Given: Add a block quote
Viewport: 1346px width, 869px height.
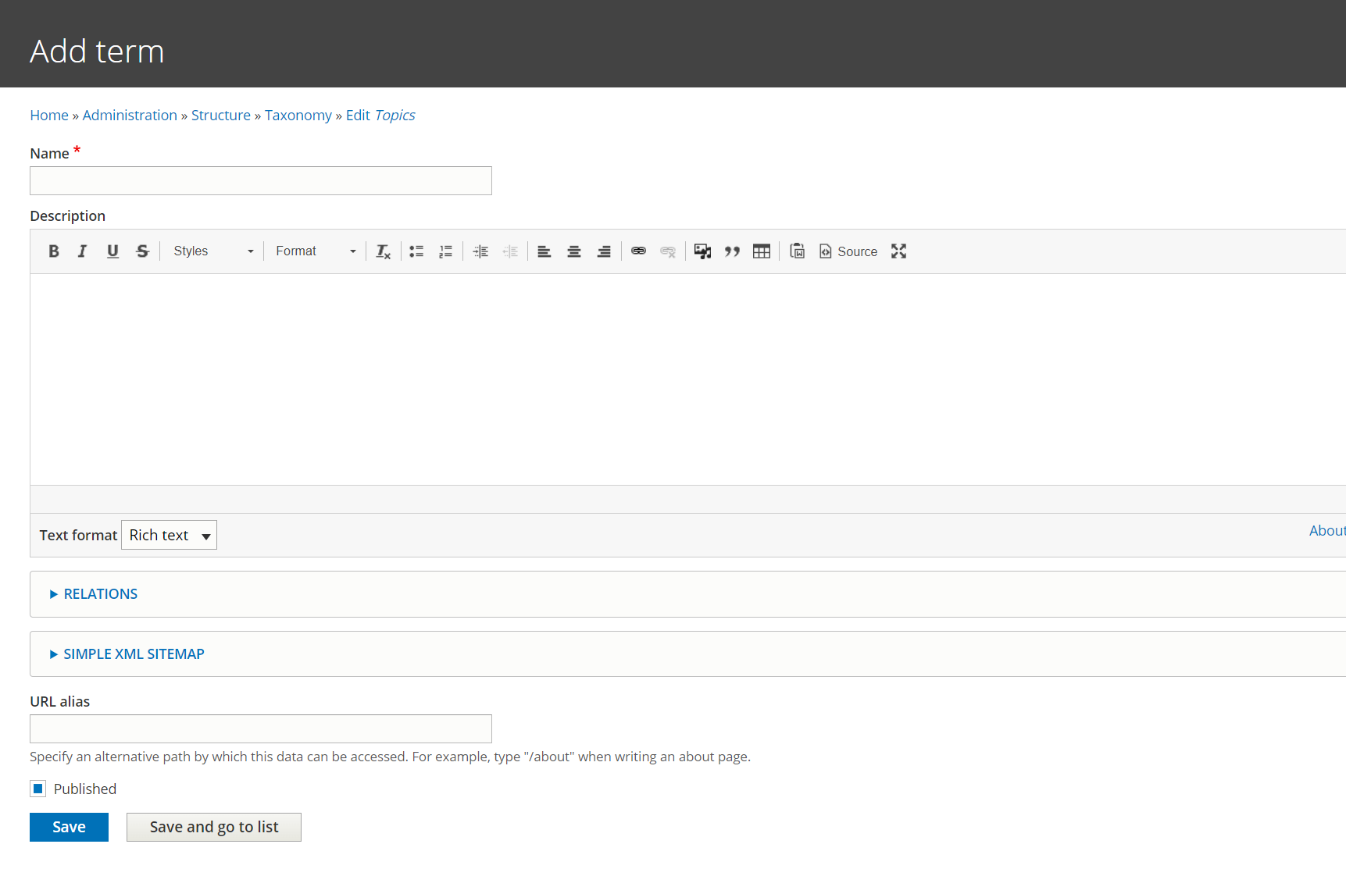Looking at the screenshot, I should [x=732, y=251].
